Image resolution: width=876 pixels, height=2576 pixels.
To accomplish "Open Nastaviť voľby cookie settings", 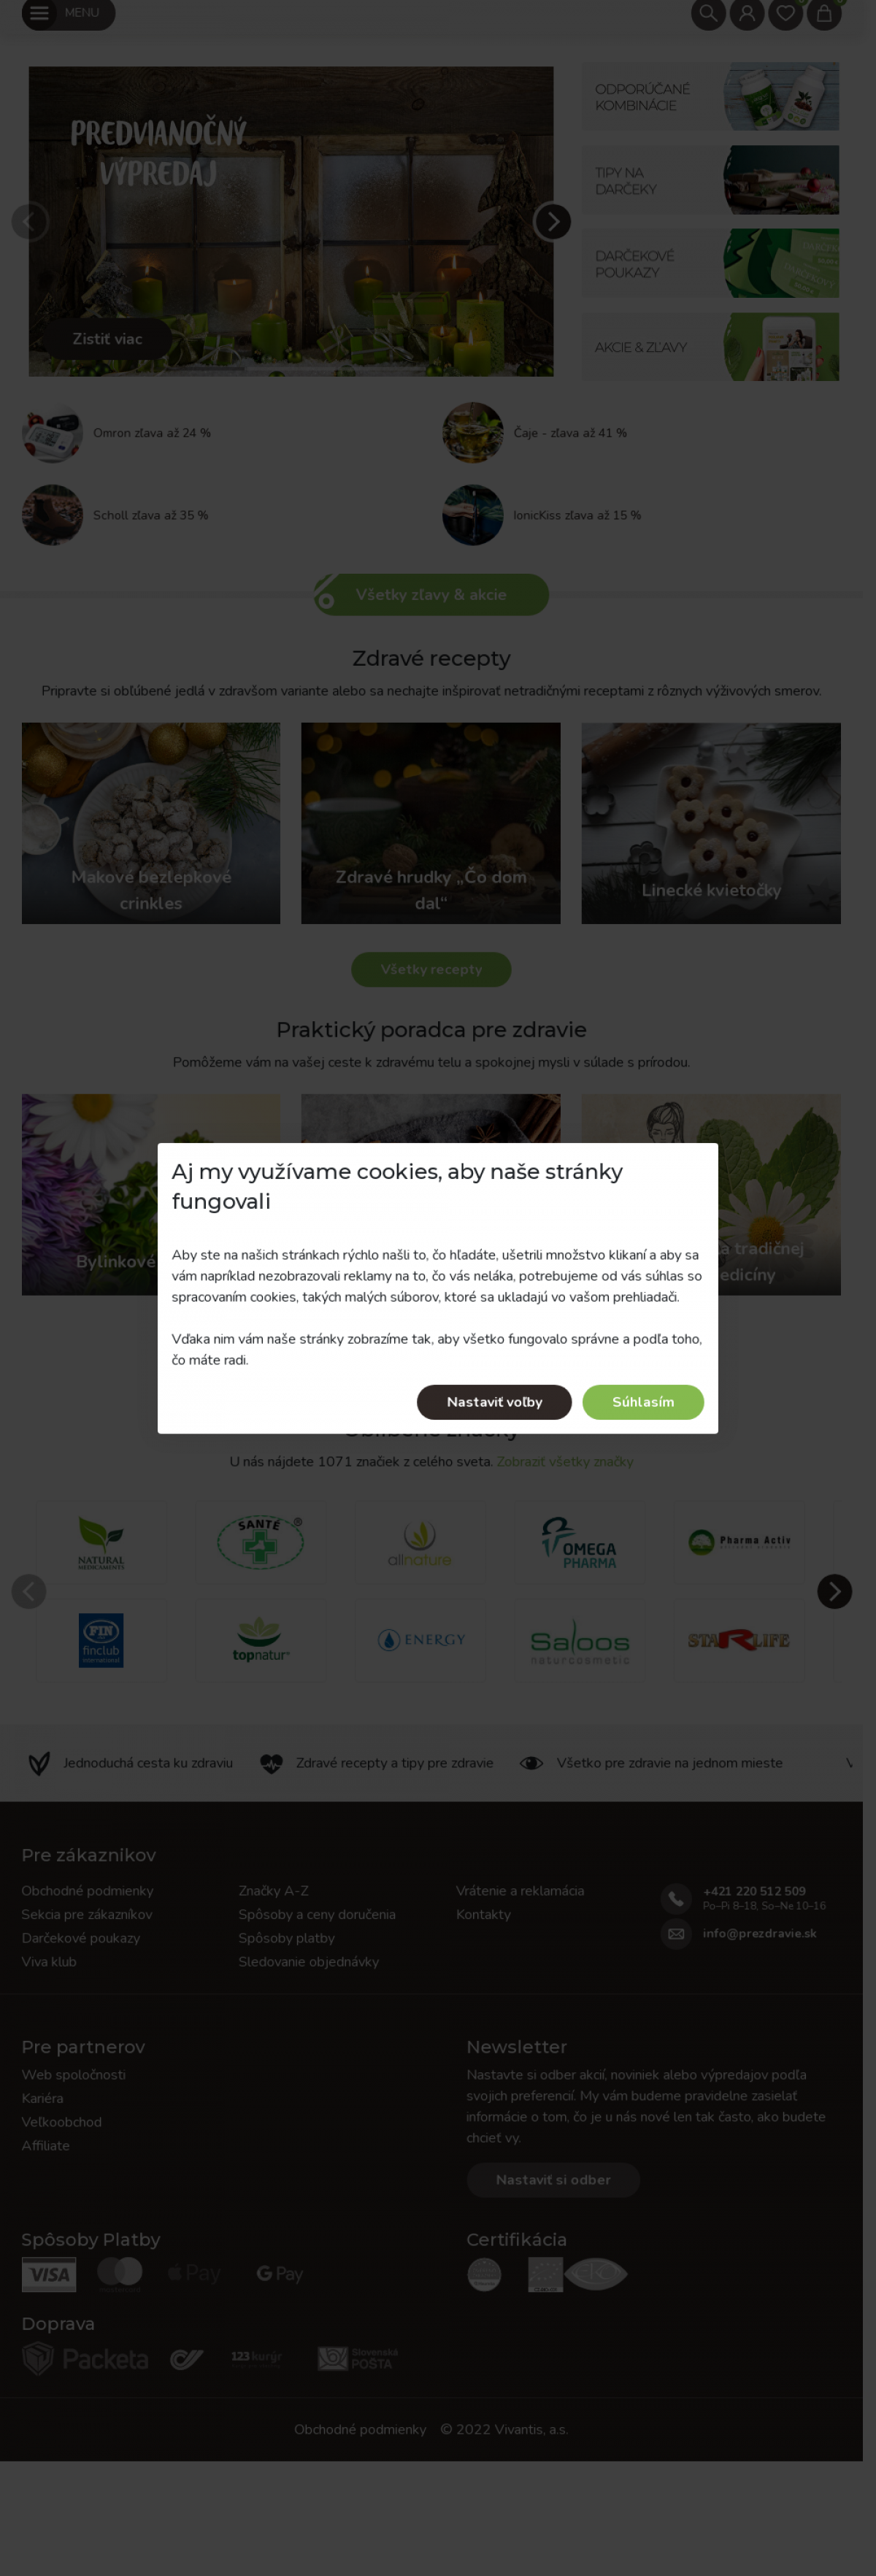I will (x=494, y=1402).
